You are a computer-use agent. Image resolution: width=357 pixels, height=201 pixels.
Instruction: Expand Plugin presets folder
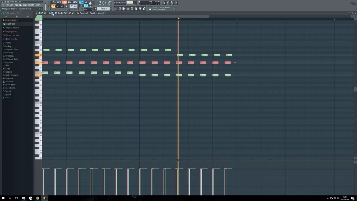click(11, 32)
